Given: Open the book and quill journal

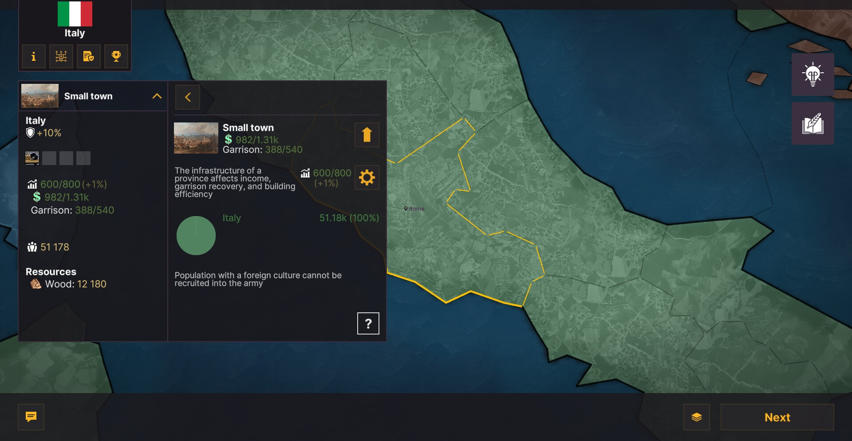Looking at the screenshot, I should pos(813,123).
